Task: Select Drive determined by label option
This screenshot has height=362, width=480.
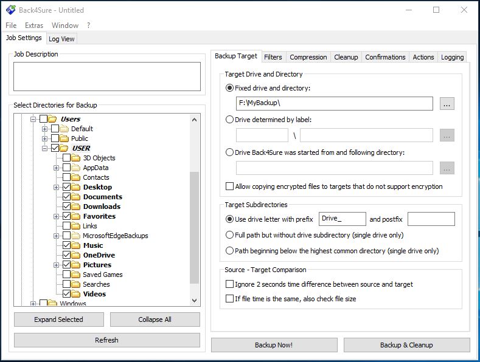Action: (x=229, y=120)
